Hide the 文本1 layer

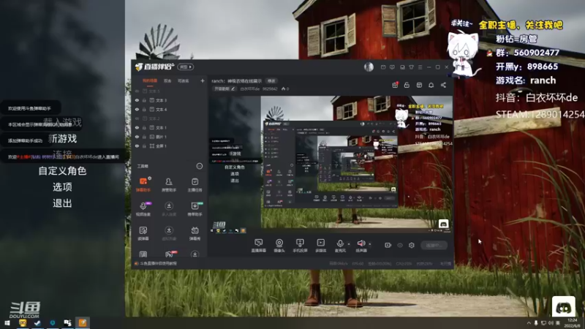[137, 127]
